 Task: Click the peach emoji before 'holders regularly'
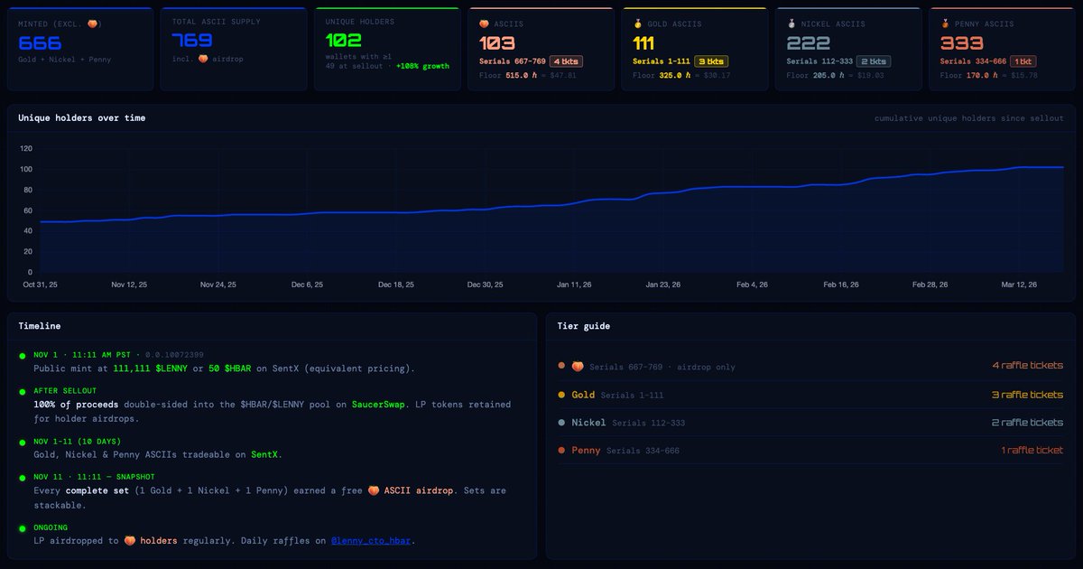click(x=129, y=541)
